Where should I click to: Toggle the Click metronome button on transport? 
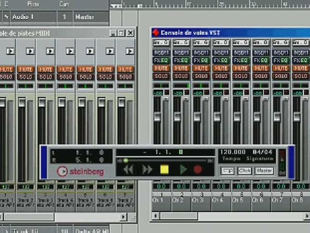coord(244,171)
